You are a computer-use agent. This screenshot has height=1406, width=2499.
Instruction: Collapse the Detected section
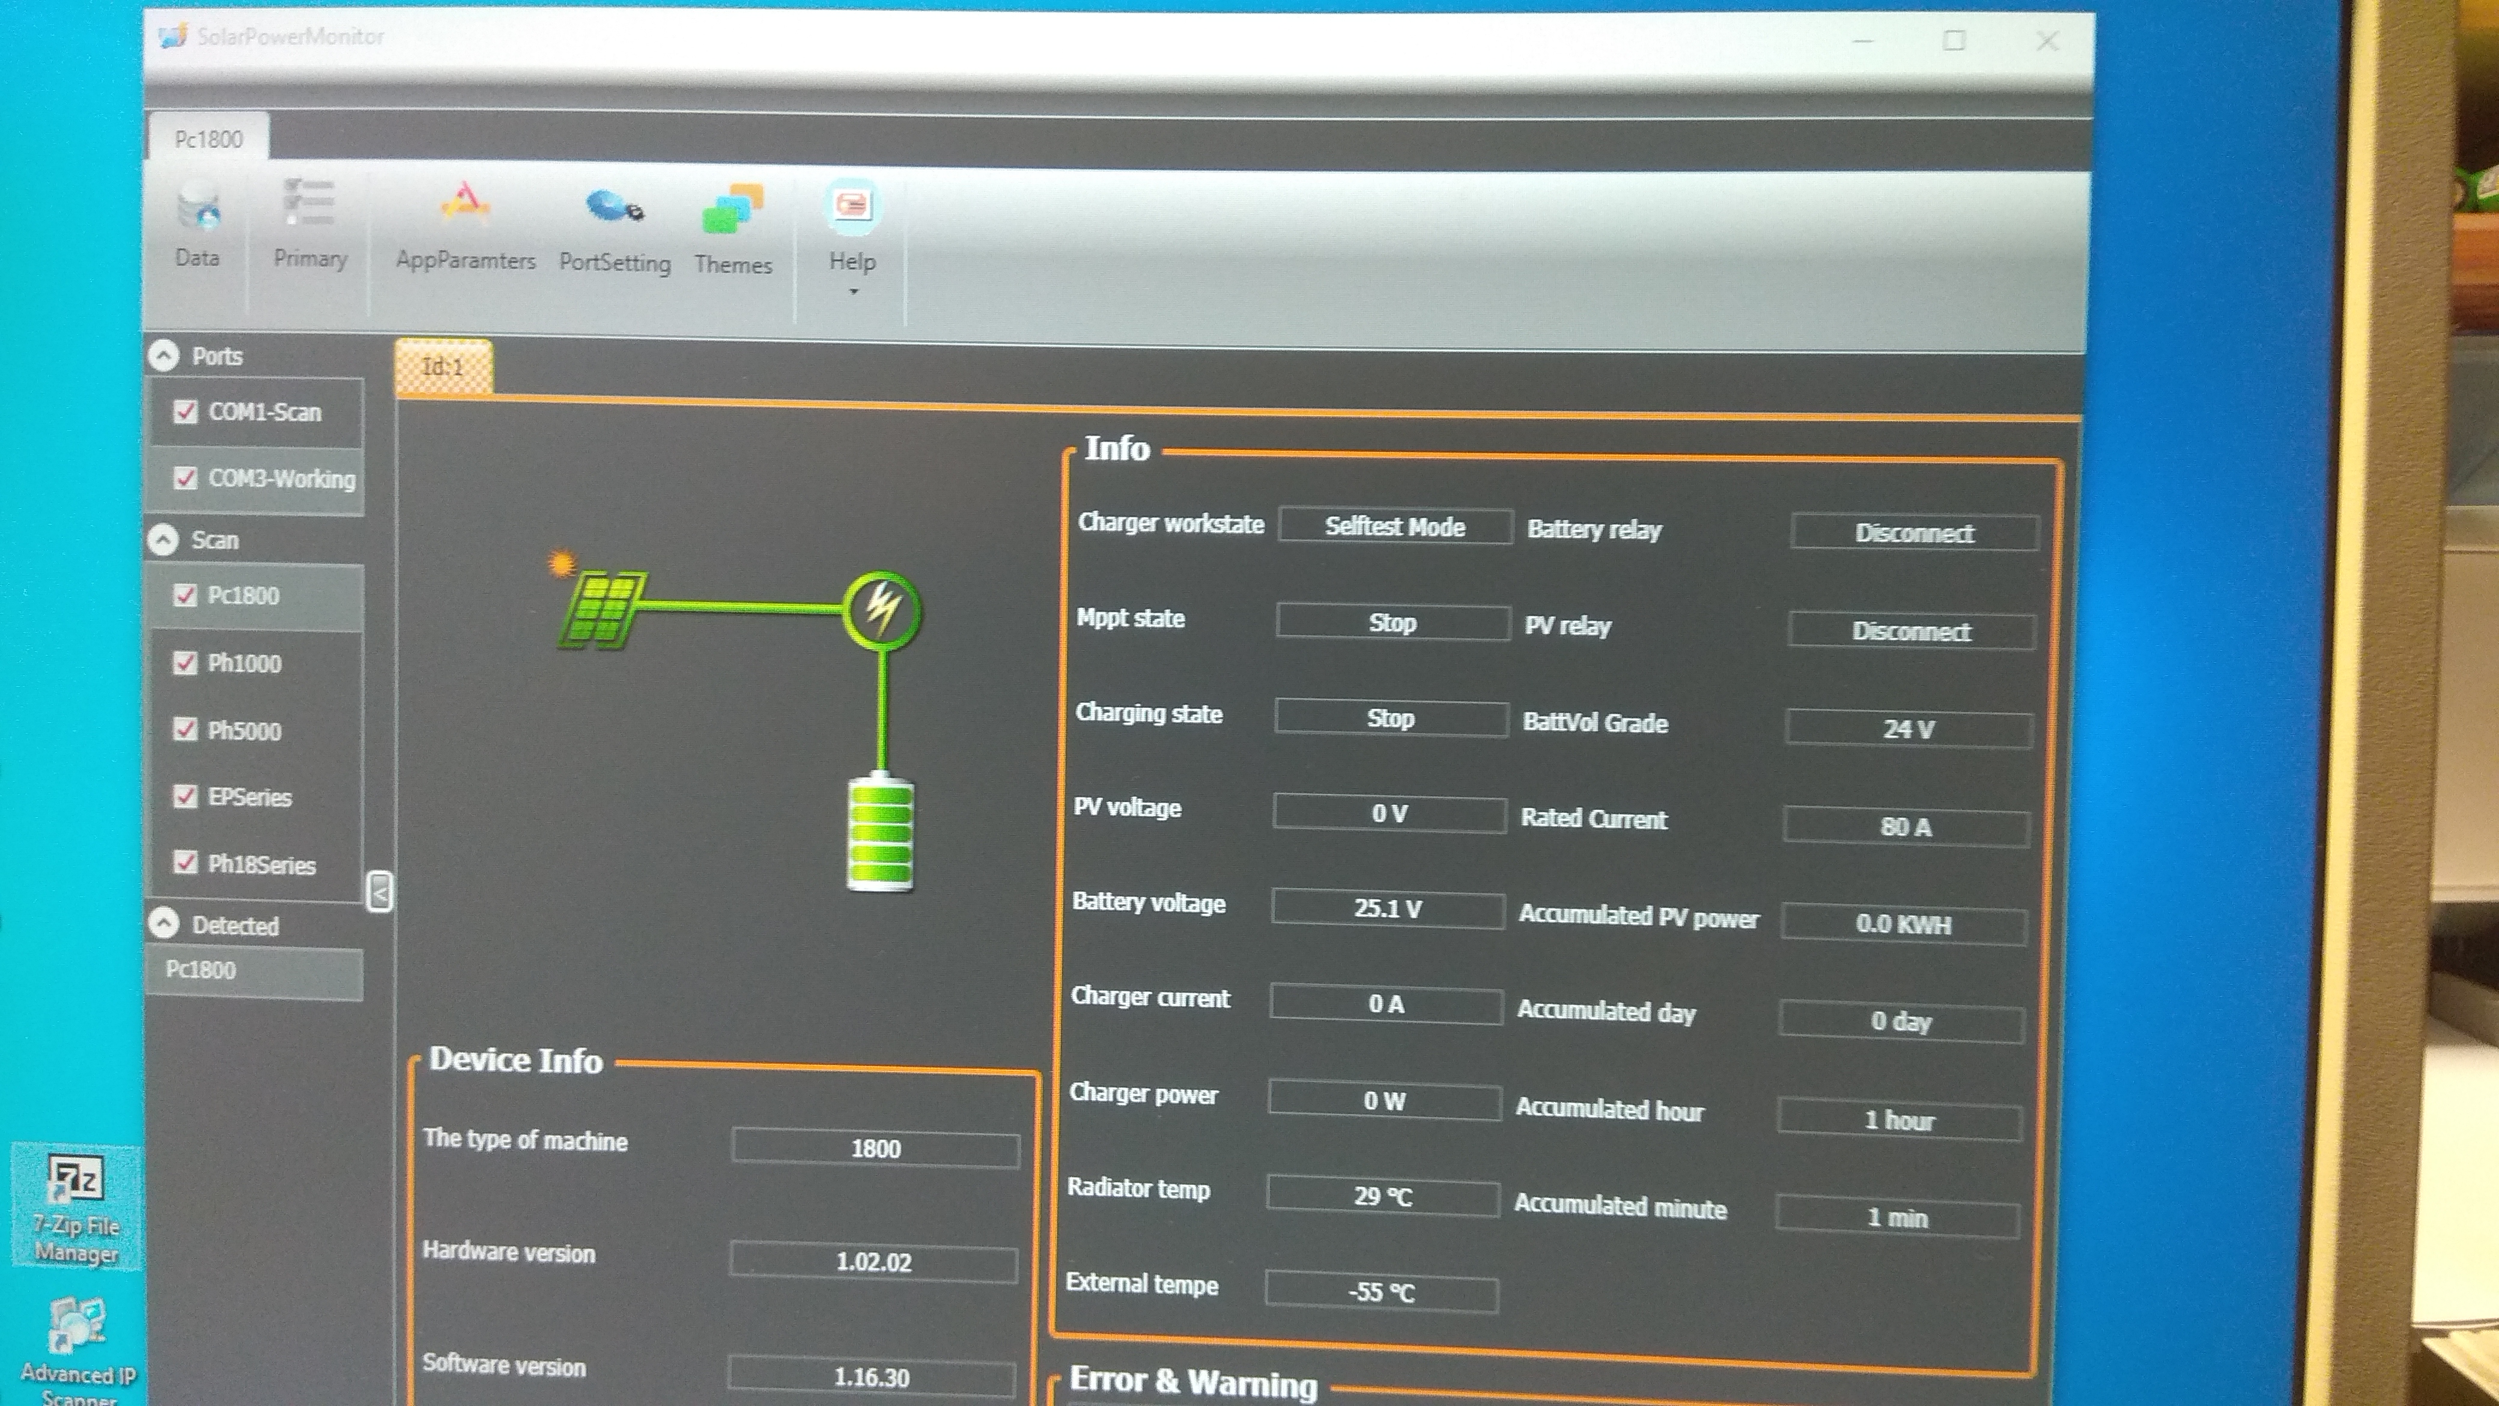164,923
